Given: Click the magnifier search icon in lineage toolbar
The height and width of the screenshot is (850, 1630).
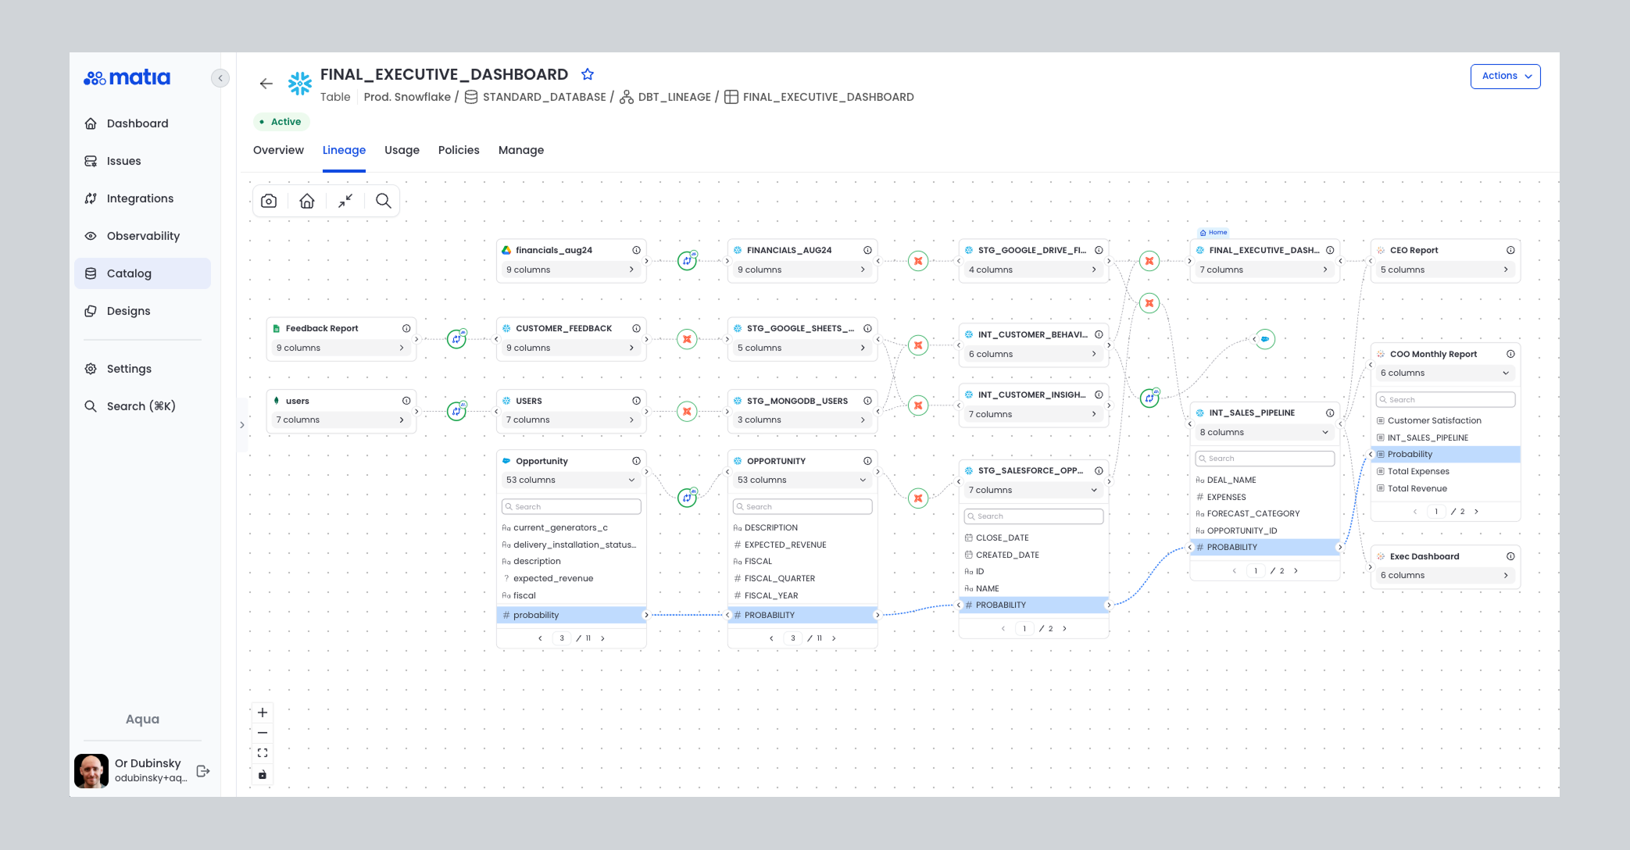Looking at the screenshot, I should pyautogui.click(x=383, y=201).
